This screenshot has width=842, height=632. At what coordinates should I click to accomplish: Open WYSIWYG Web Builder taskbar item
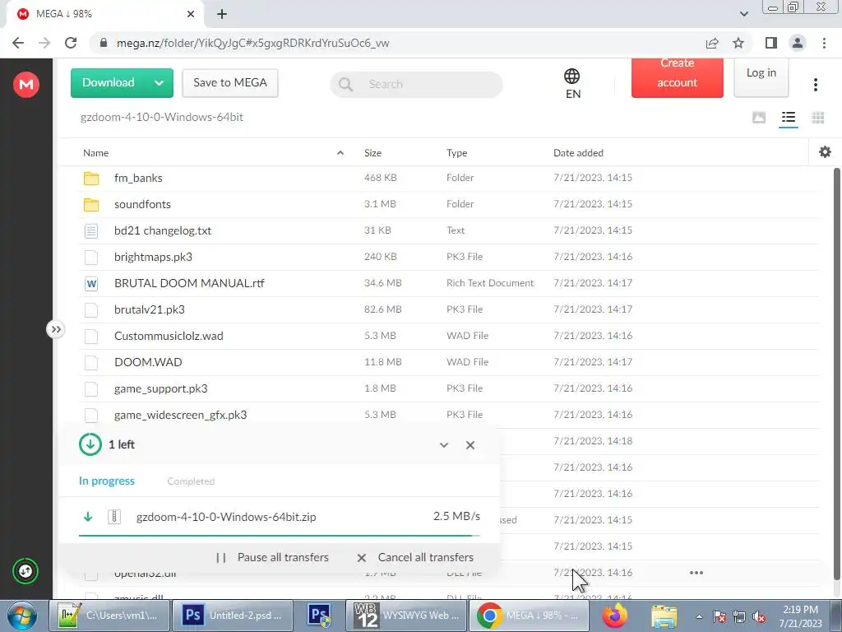tap(406, 616)
